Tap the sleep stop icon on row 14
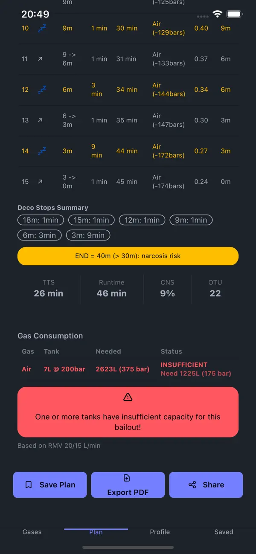 point(42,151)
